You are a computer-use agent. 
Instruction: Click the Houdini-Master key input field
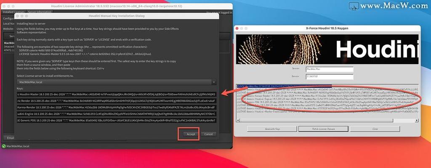tap(117, 94)
